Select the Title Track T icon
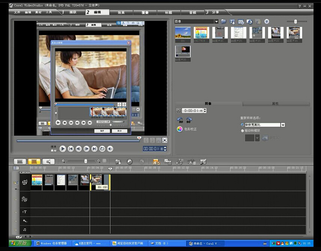 [24, 212]
